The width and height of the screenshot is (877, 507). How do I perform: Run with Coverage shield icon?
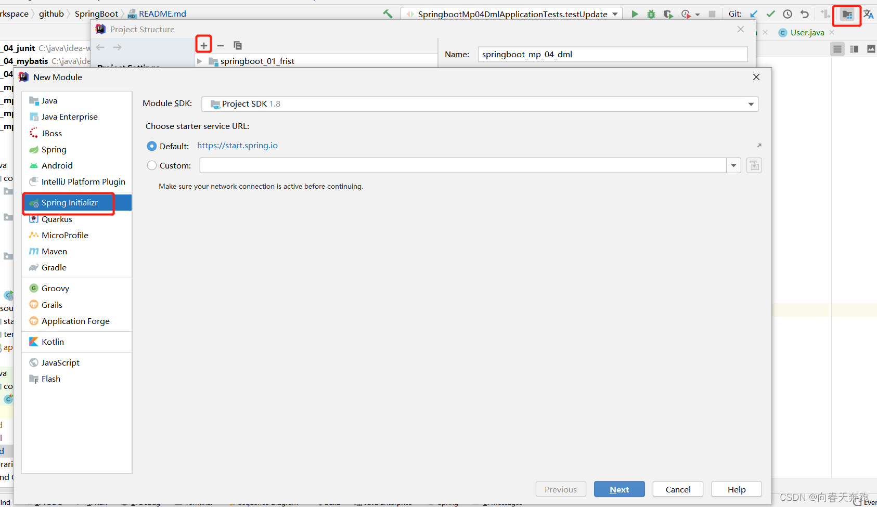pyautogui.click(x=668, y=14)
